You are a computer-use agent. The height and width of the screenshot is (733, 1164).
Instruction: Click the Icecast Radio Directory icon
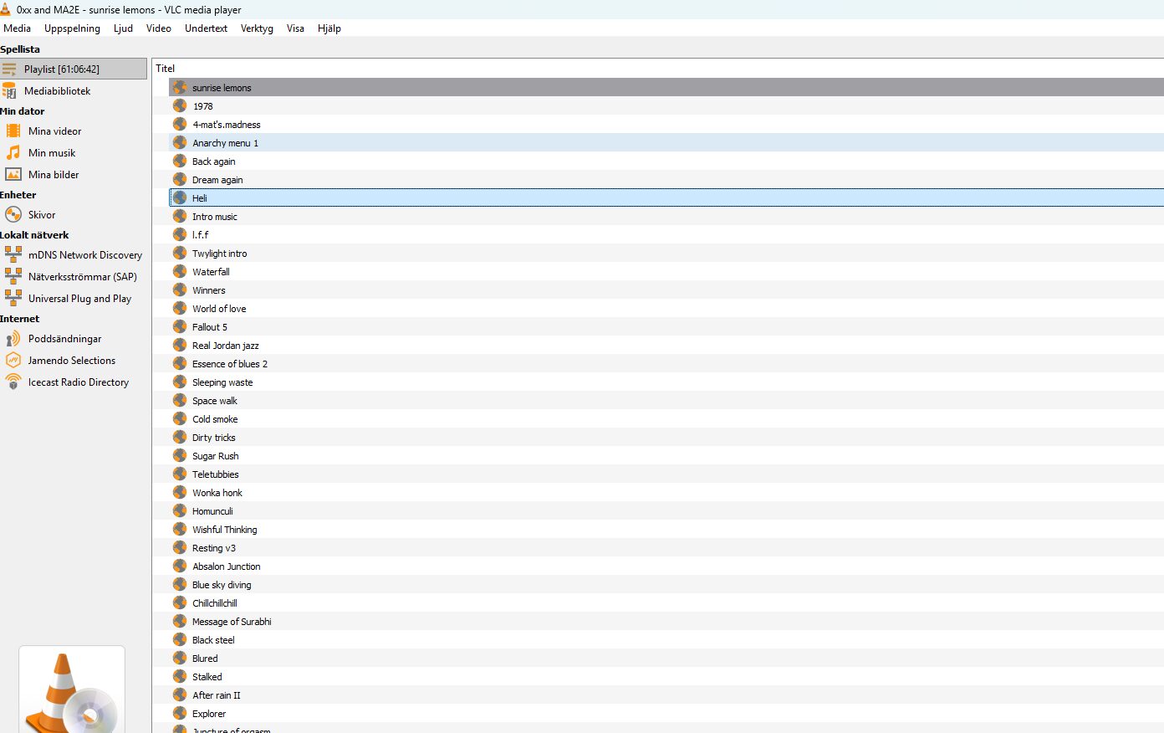pos(13,382)
